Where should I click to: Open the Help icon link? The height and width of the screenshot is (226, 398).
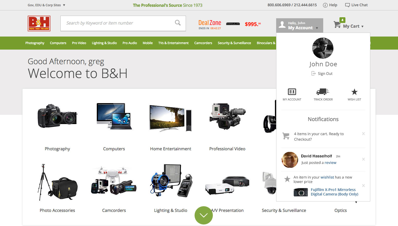(325, 5)
